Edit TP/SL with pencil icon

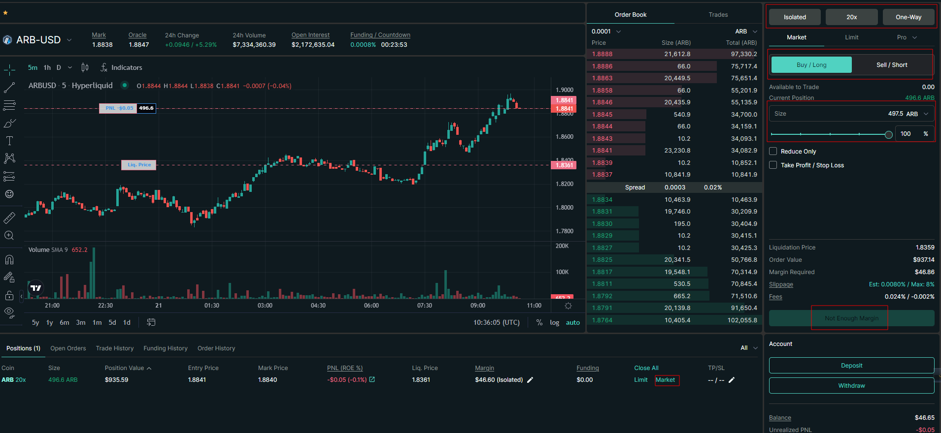[732, 380]
